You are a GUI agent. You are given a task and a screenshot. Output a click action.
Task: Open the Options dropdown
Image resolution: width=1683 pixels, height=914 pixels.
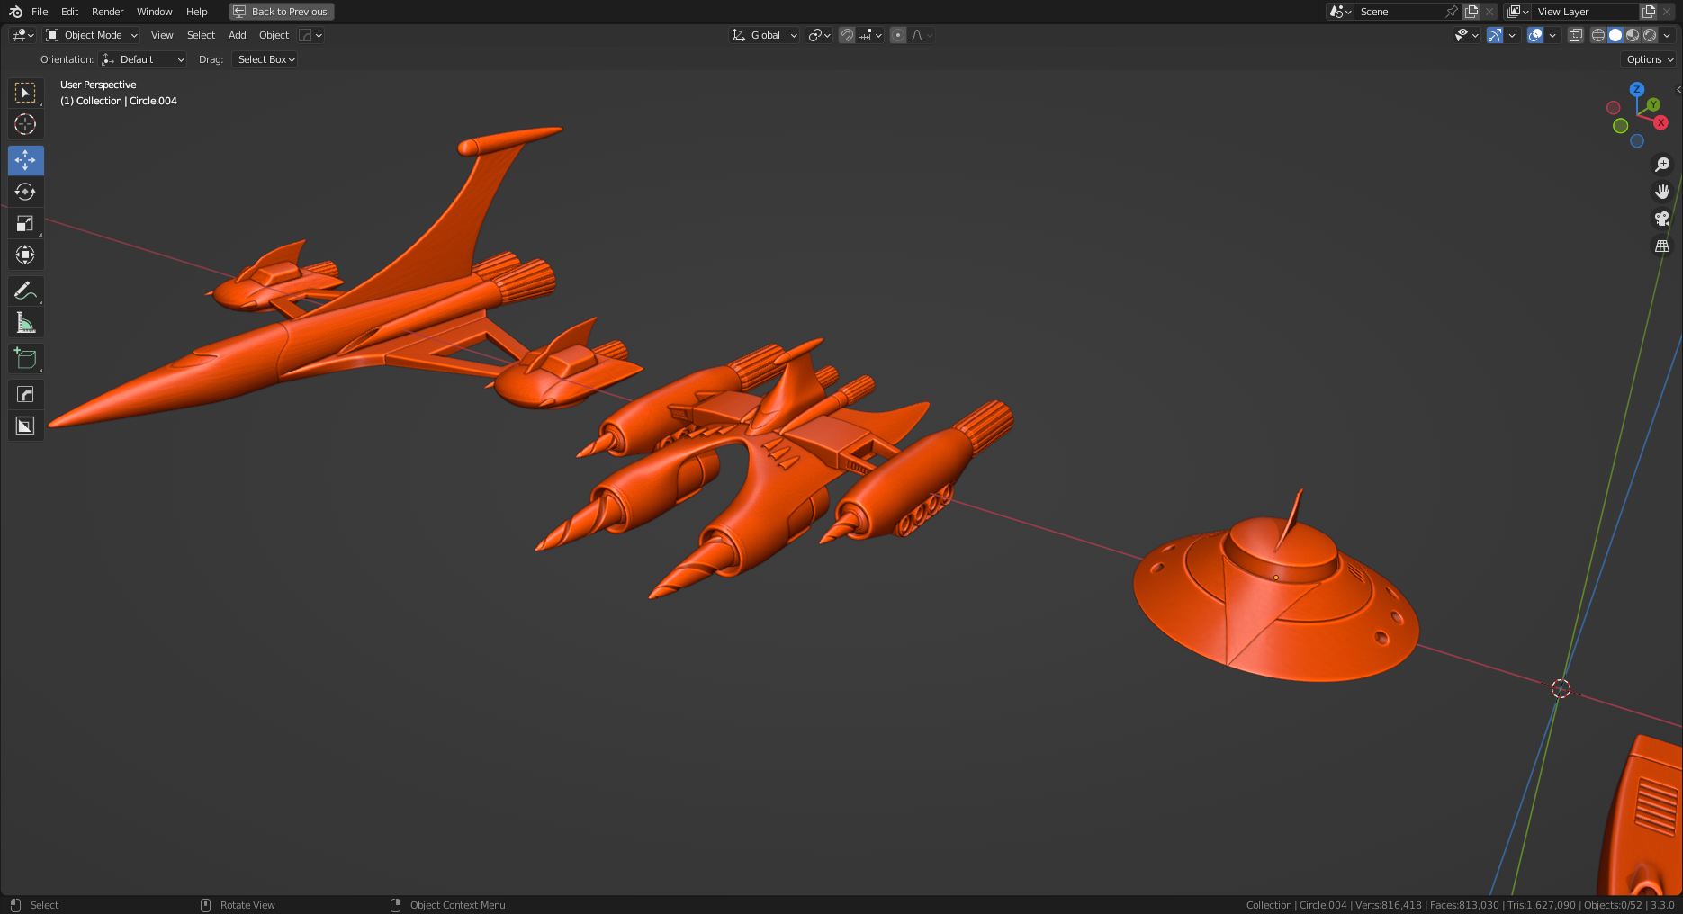pos(1650,59)
